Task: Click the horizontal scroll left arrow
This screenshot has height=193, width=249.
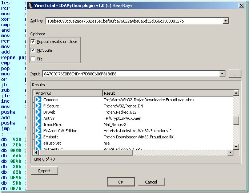Action: tap(36, 153)
